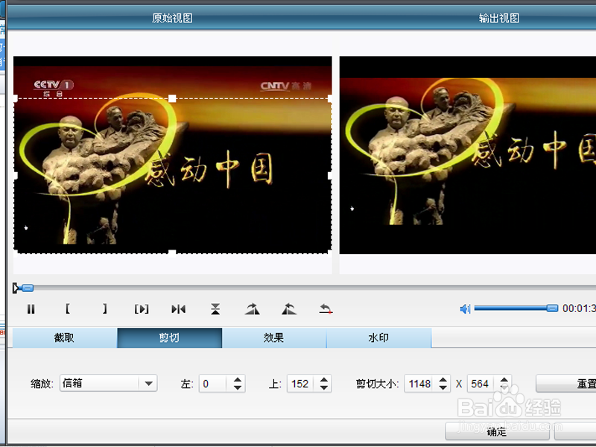The image size is (596, 447).
Task: Click the 确定 confirm button
Action: 497,431
